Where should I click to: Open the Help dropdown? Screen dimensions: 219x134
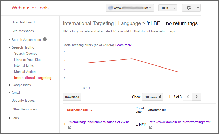pyautogui.click(x=168, y=8)
